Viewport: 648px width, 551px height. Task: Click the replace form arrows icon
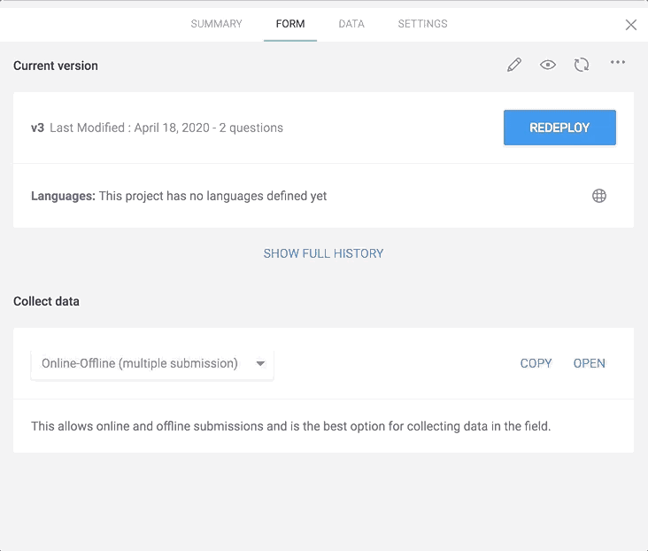(582, 65)
